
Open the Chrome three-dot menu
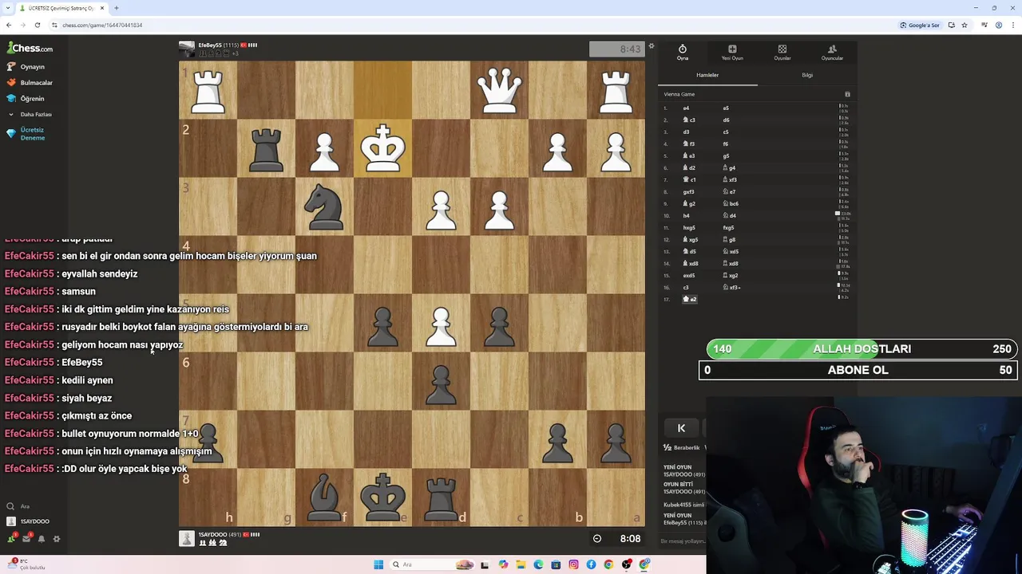(x=1012, y=25)
